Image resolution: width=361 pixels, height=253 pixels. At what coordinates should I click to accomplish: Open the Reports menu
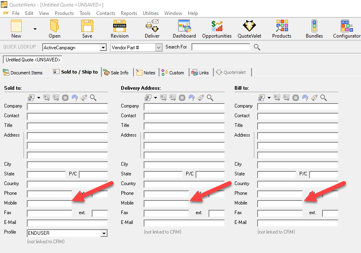coord(129,13)
